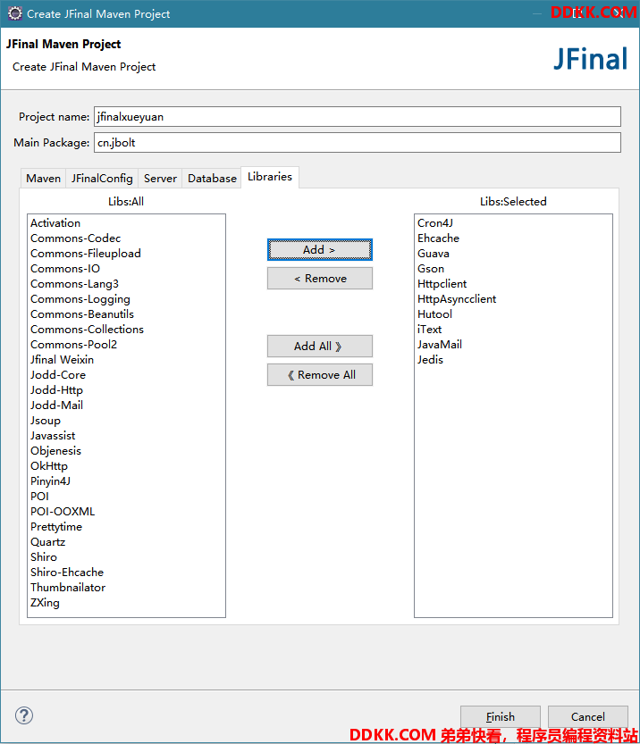Focus the Project name field
Viewport: 640px width, 744px height.
tap(357, 117)
